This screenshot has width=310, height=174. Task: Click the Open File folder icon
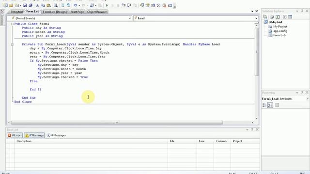(11, 5)
